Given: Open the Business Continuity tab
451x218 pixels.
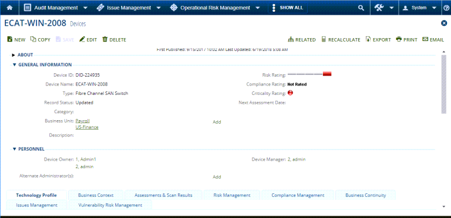Looking at the screenshot, I should (x=366, y=195).
